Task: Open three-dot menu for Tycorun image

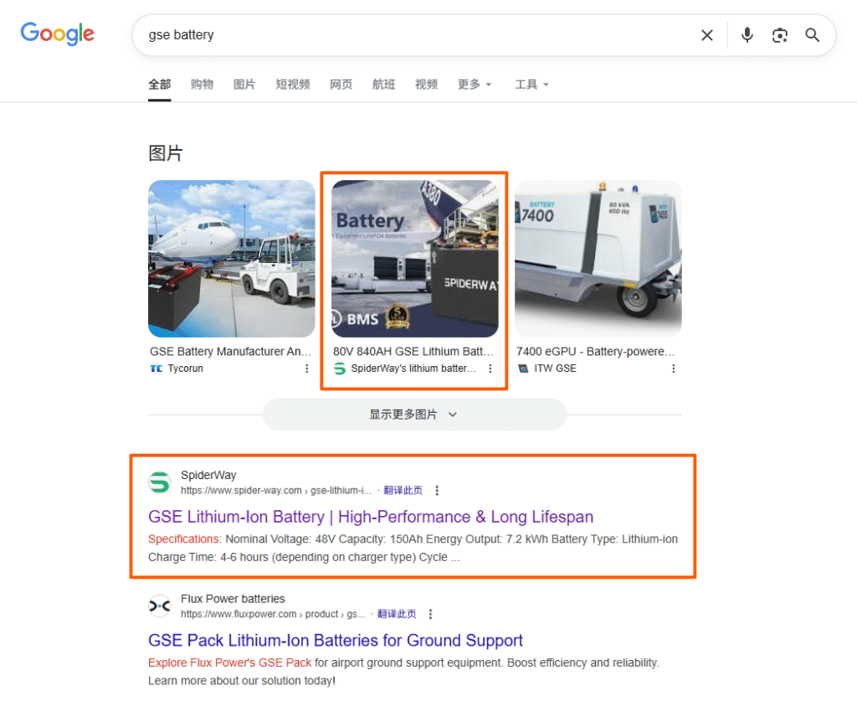Action: coord(306,369)
